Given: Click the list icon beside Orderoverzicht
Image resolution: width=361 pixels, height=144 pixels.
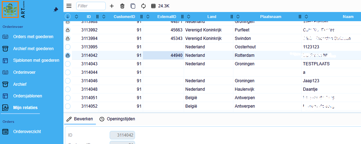Looking at the screenshot, I should [5, 132].
